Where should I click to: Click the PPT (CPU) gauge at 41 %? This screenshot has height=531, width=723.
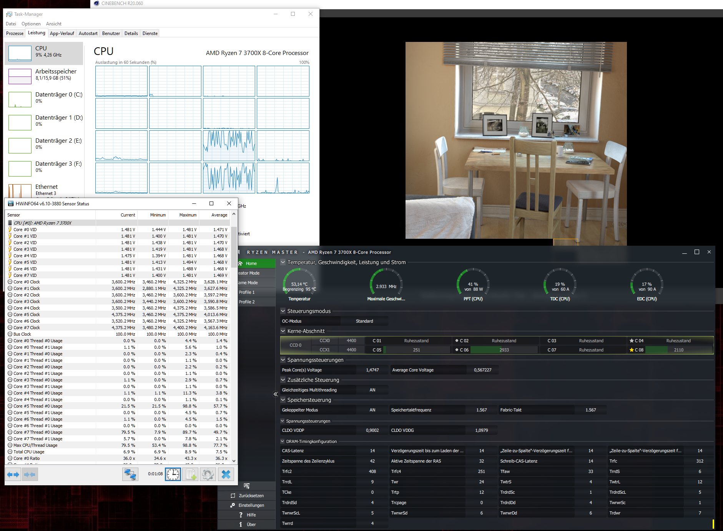[473, 285]
